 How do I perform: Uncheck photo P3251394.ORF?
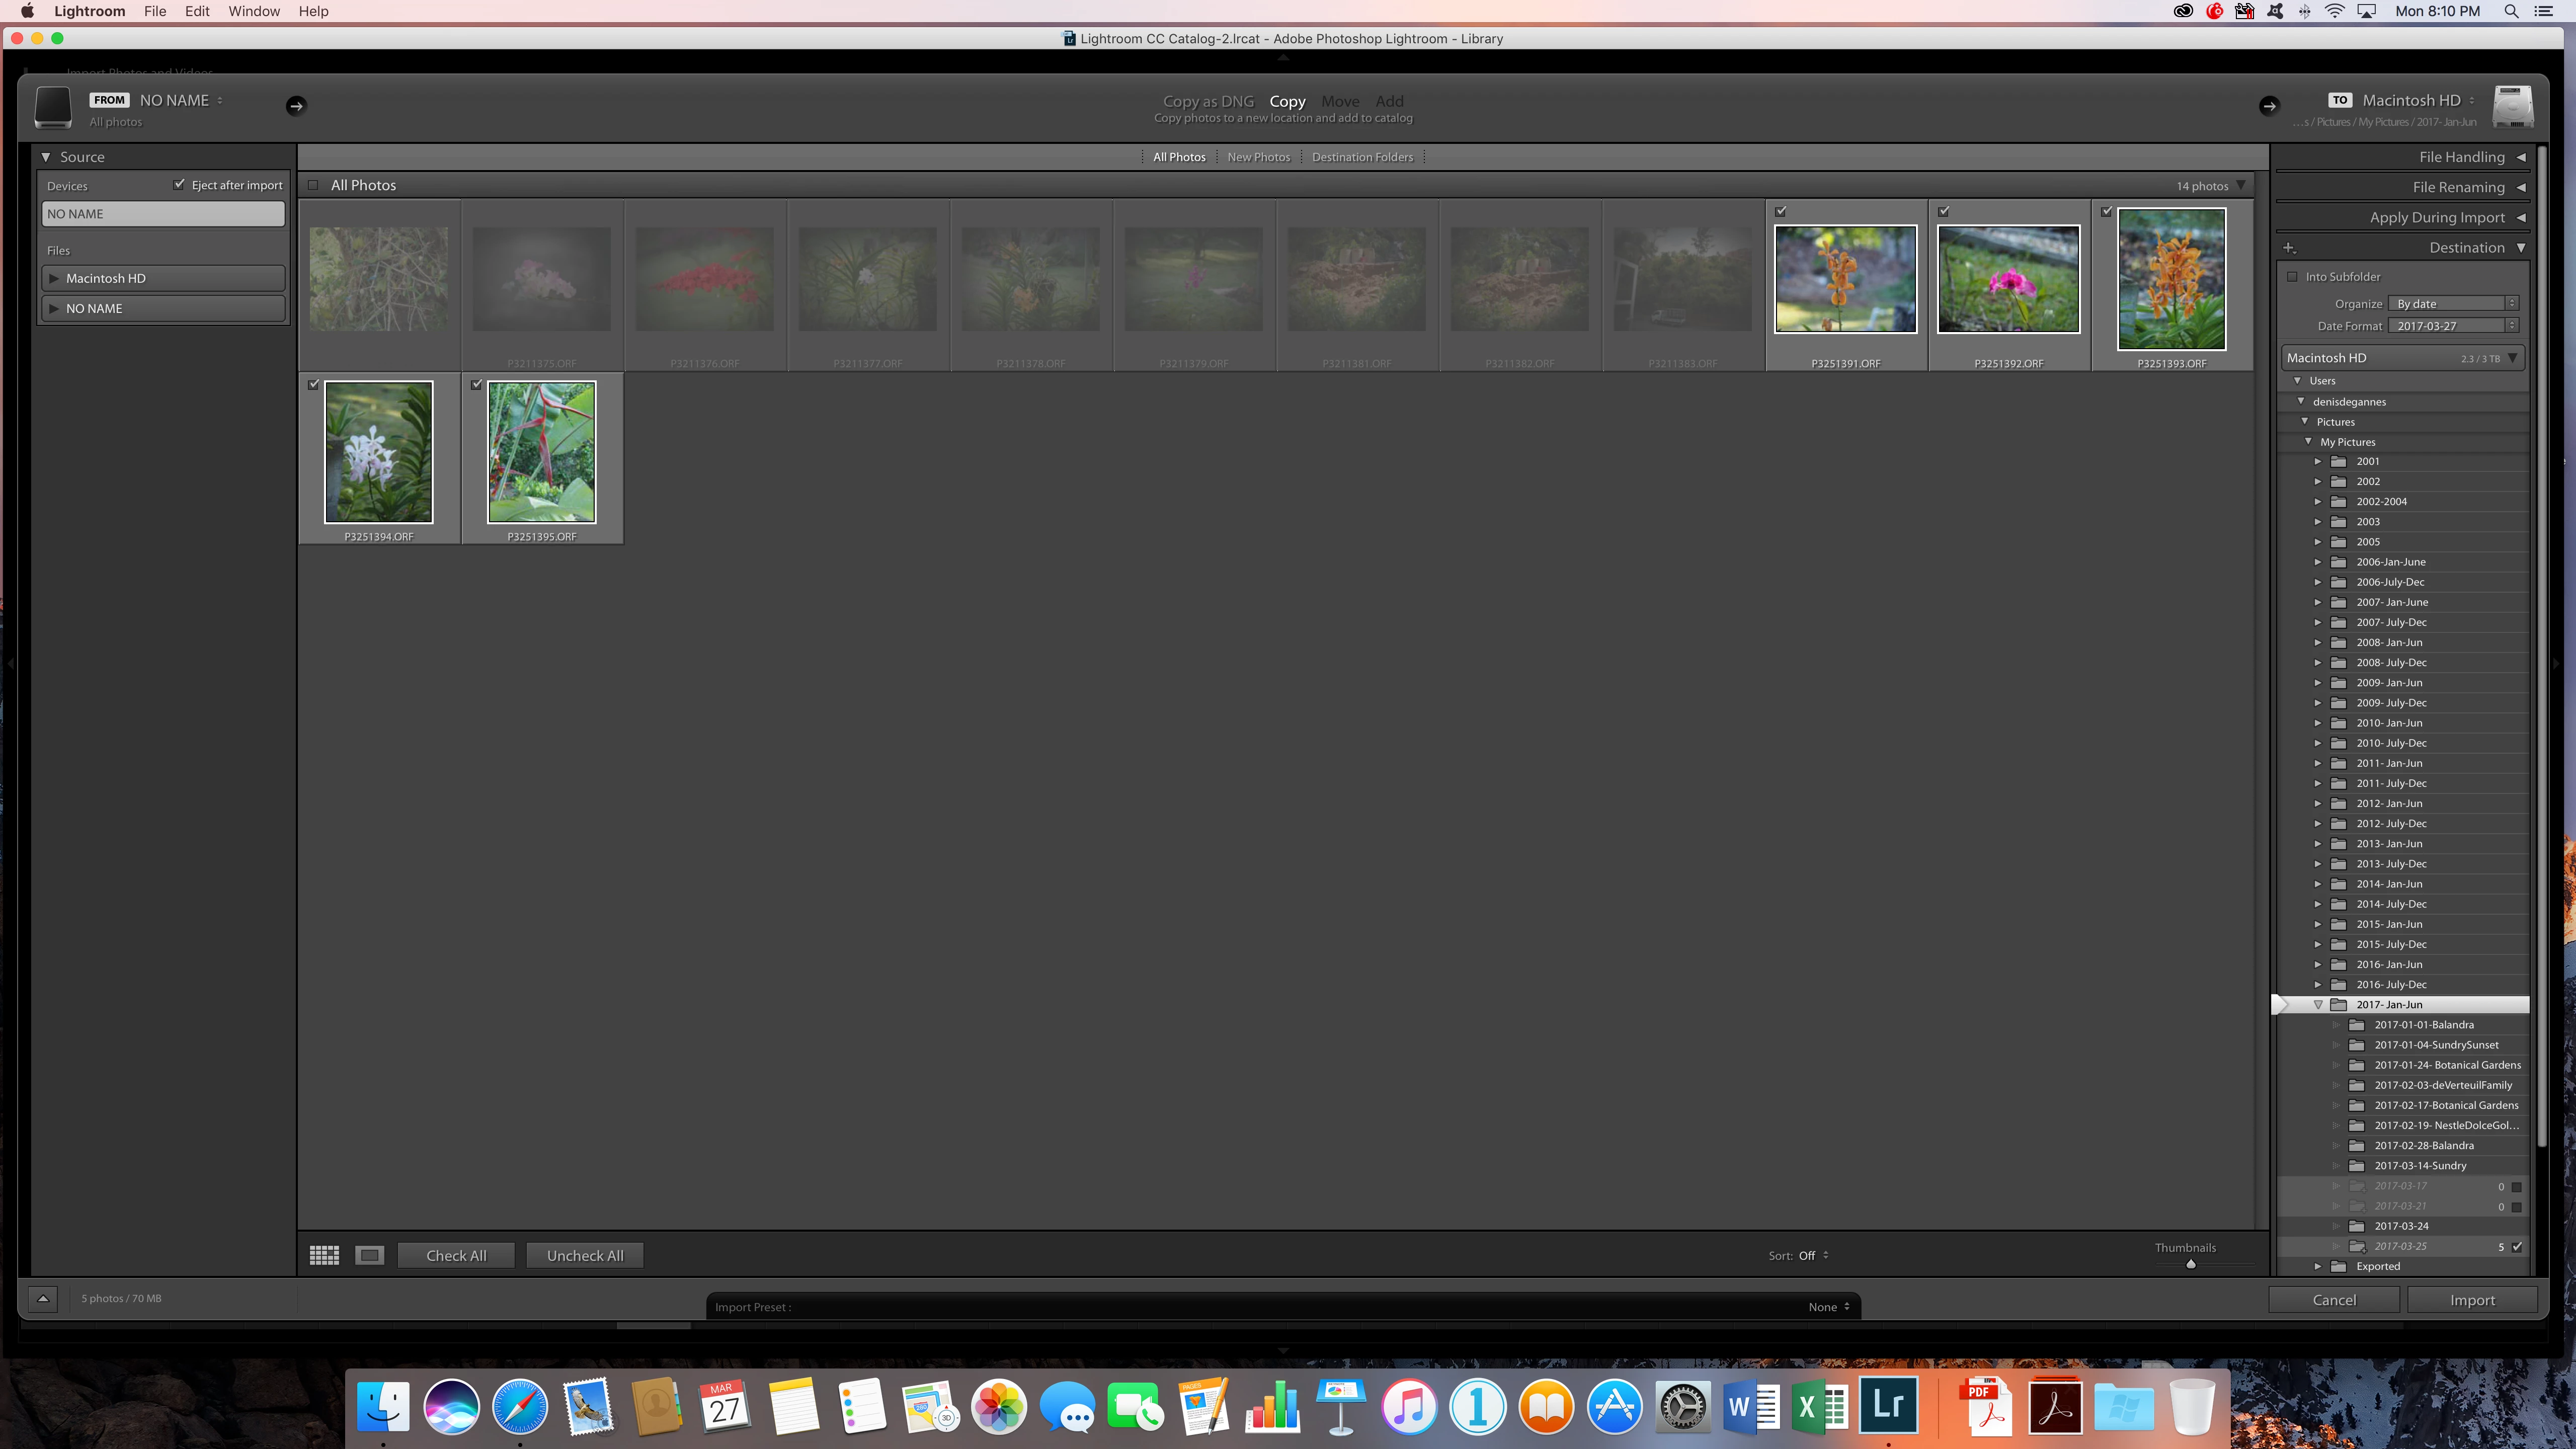click(x=314, y=385)
